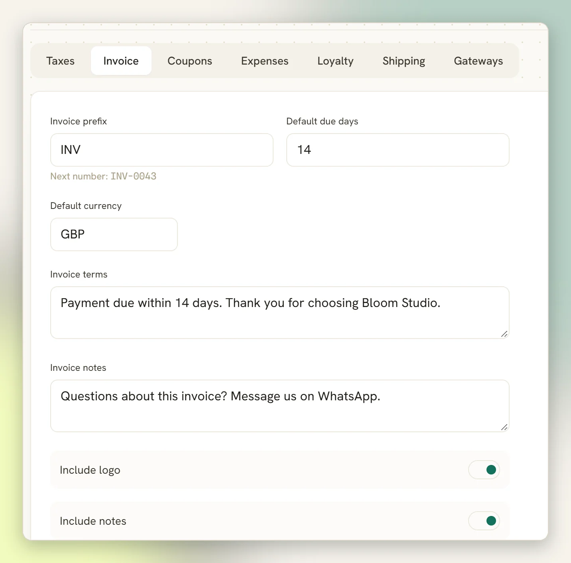Click the 'Include logo' label text
Screen dimensions: 571x563
[90, 470]
